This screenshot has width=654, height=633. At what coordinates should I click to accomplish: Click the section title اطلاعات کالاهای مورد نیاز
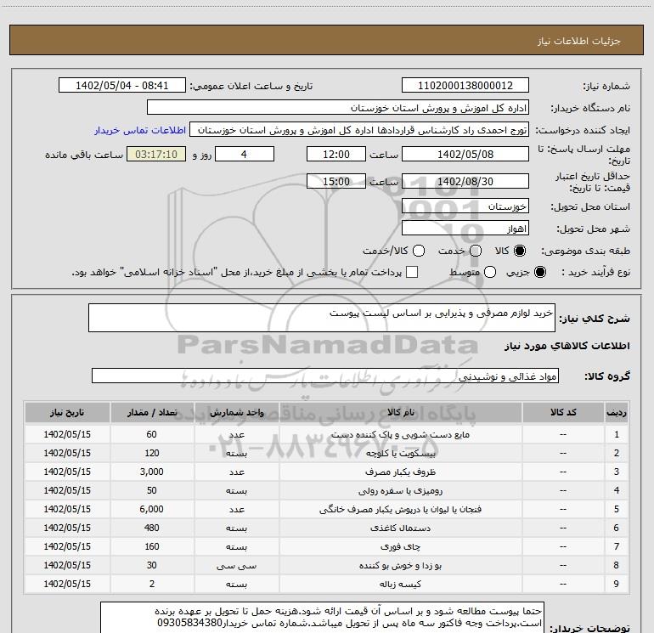pyautogui.click(x=567, y=346)
